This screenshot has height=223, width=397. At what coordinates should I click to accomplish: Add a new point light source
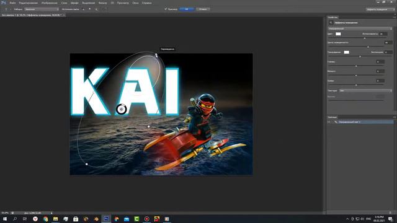89,9
